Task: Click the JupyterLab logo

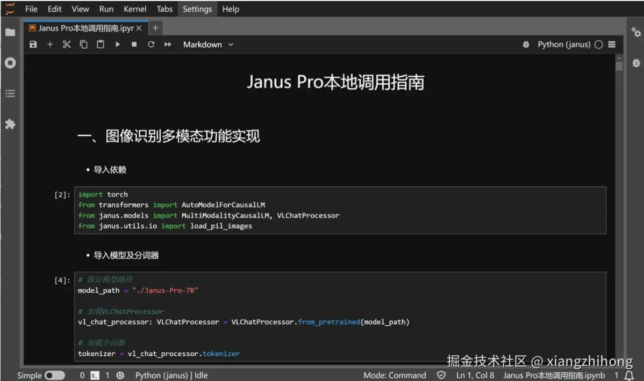Action: pos(10,9)
